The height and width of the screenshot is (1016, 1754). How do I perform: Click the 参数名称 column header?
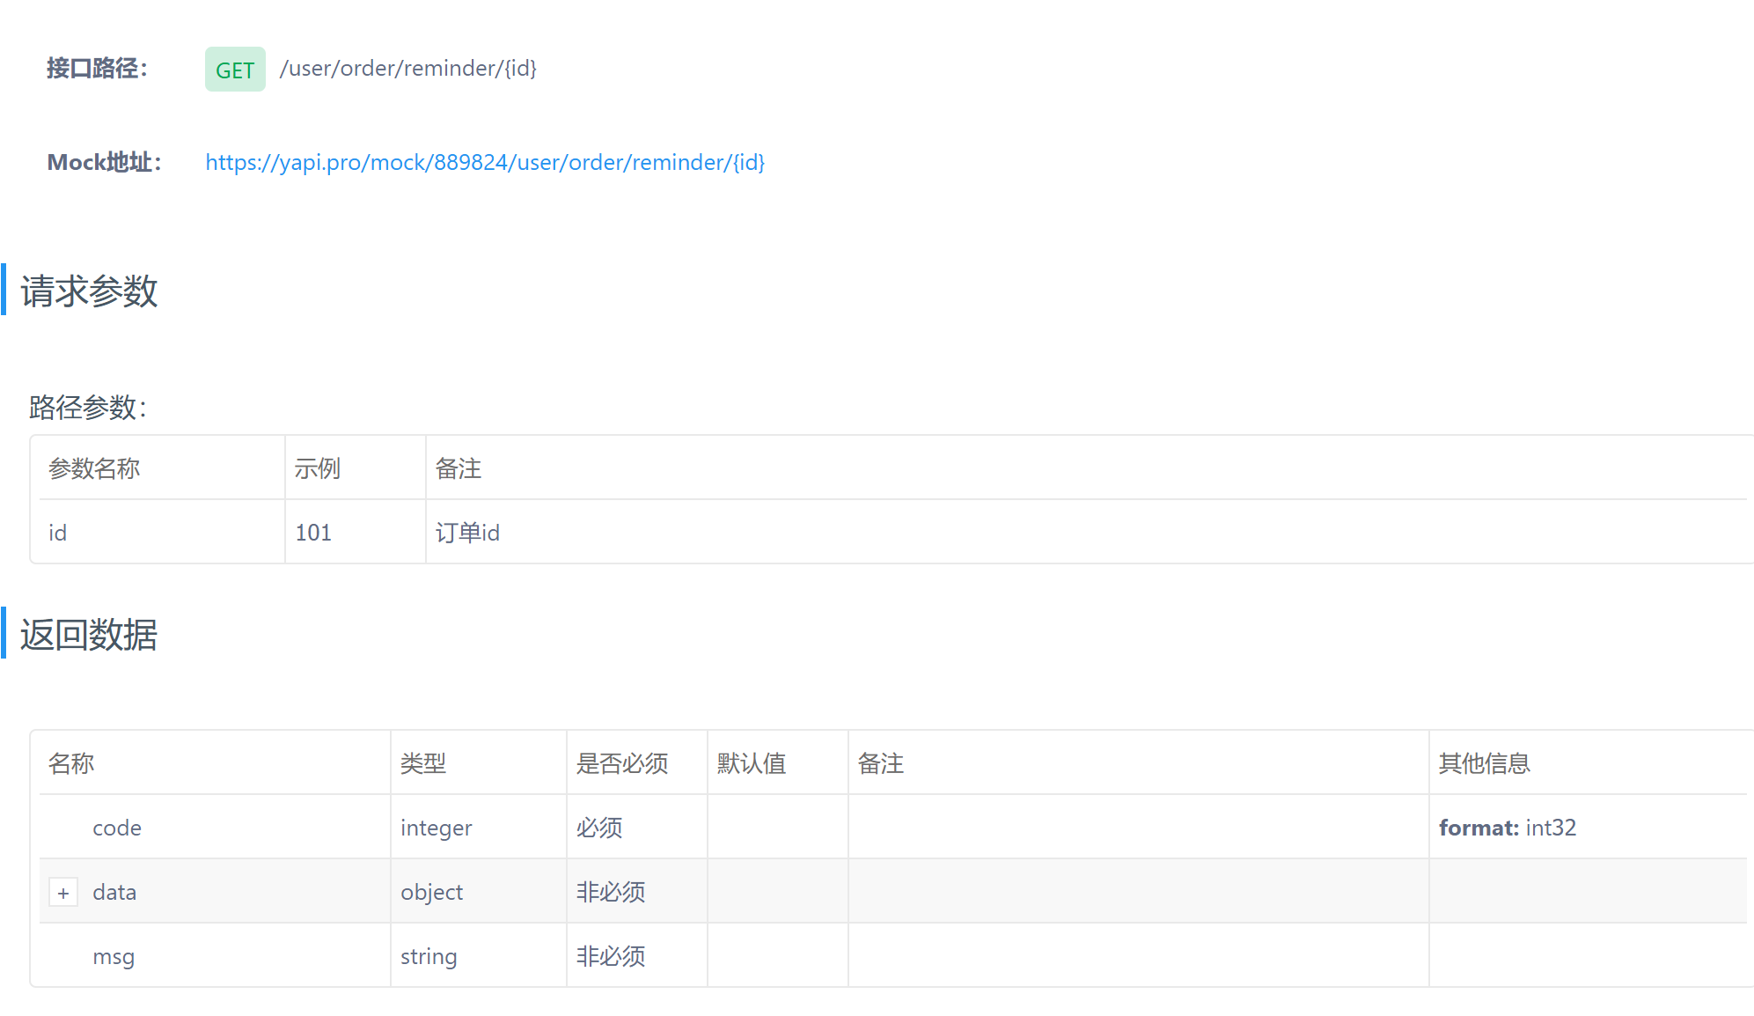94,468
